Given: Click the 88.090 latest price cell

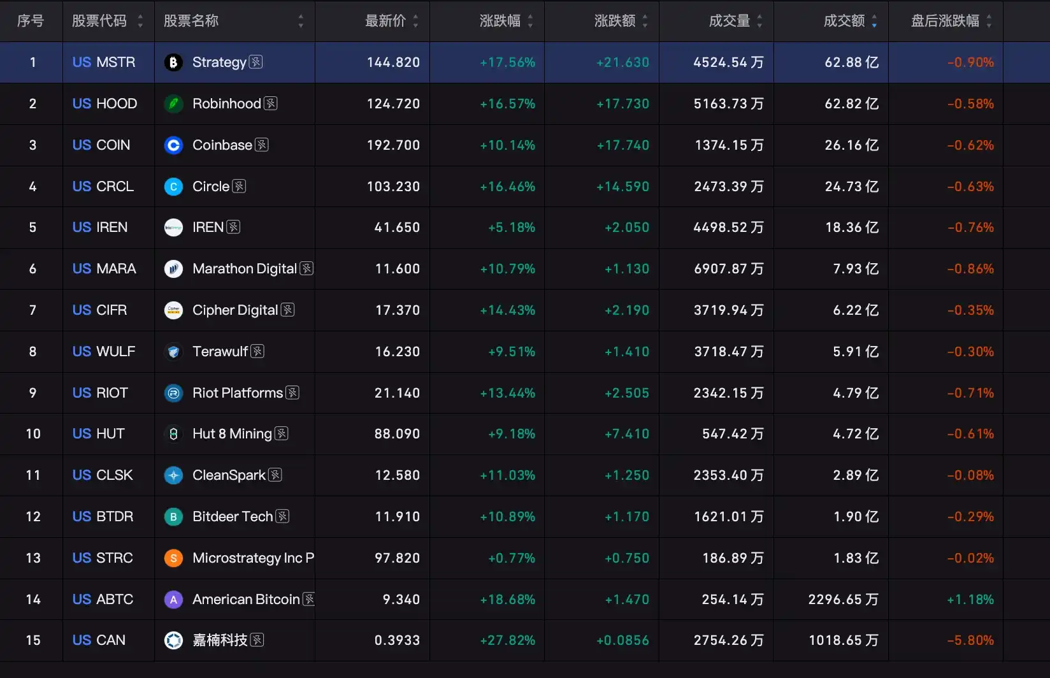Looking at the screenshot, I should tap(397, 434).
